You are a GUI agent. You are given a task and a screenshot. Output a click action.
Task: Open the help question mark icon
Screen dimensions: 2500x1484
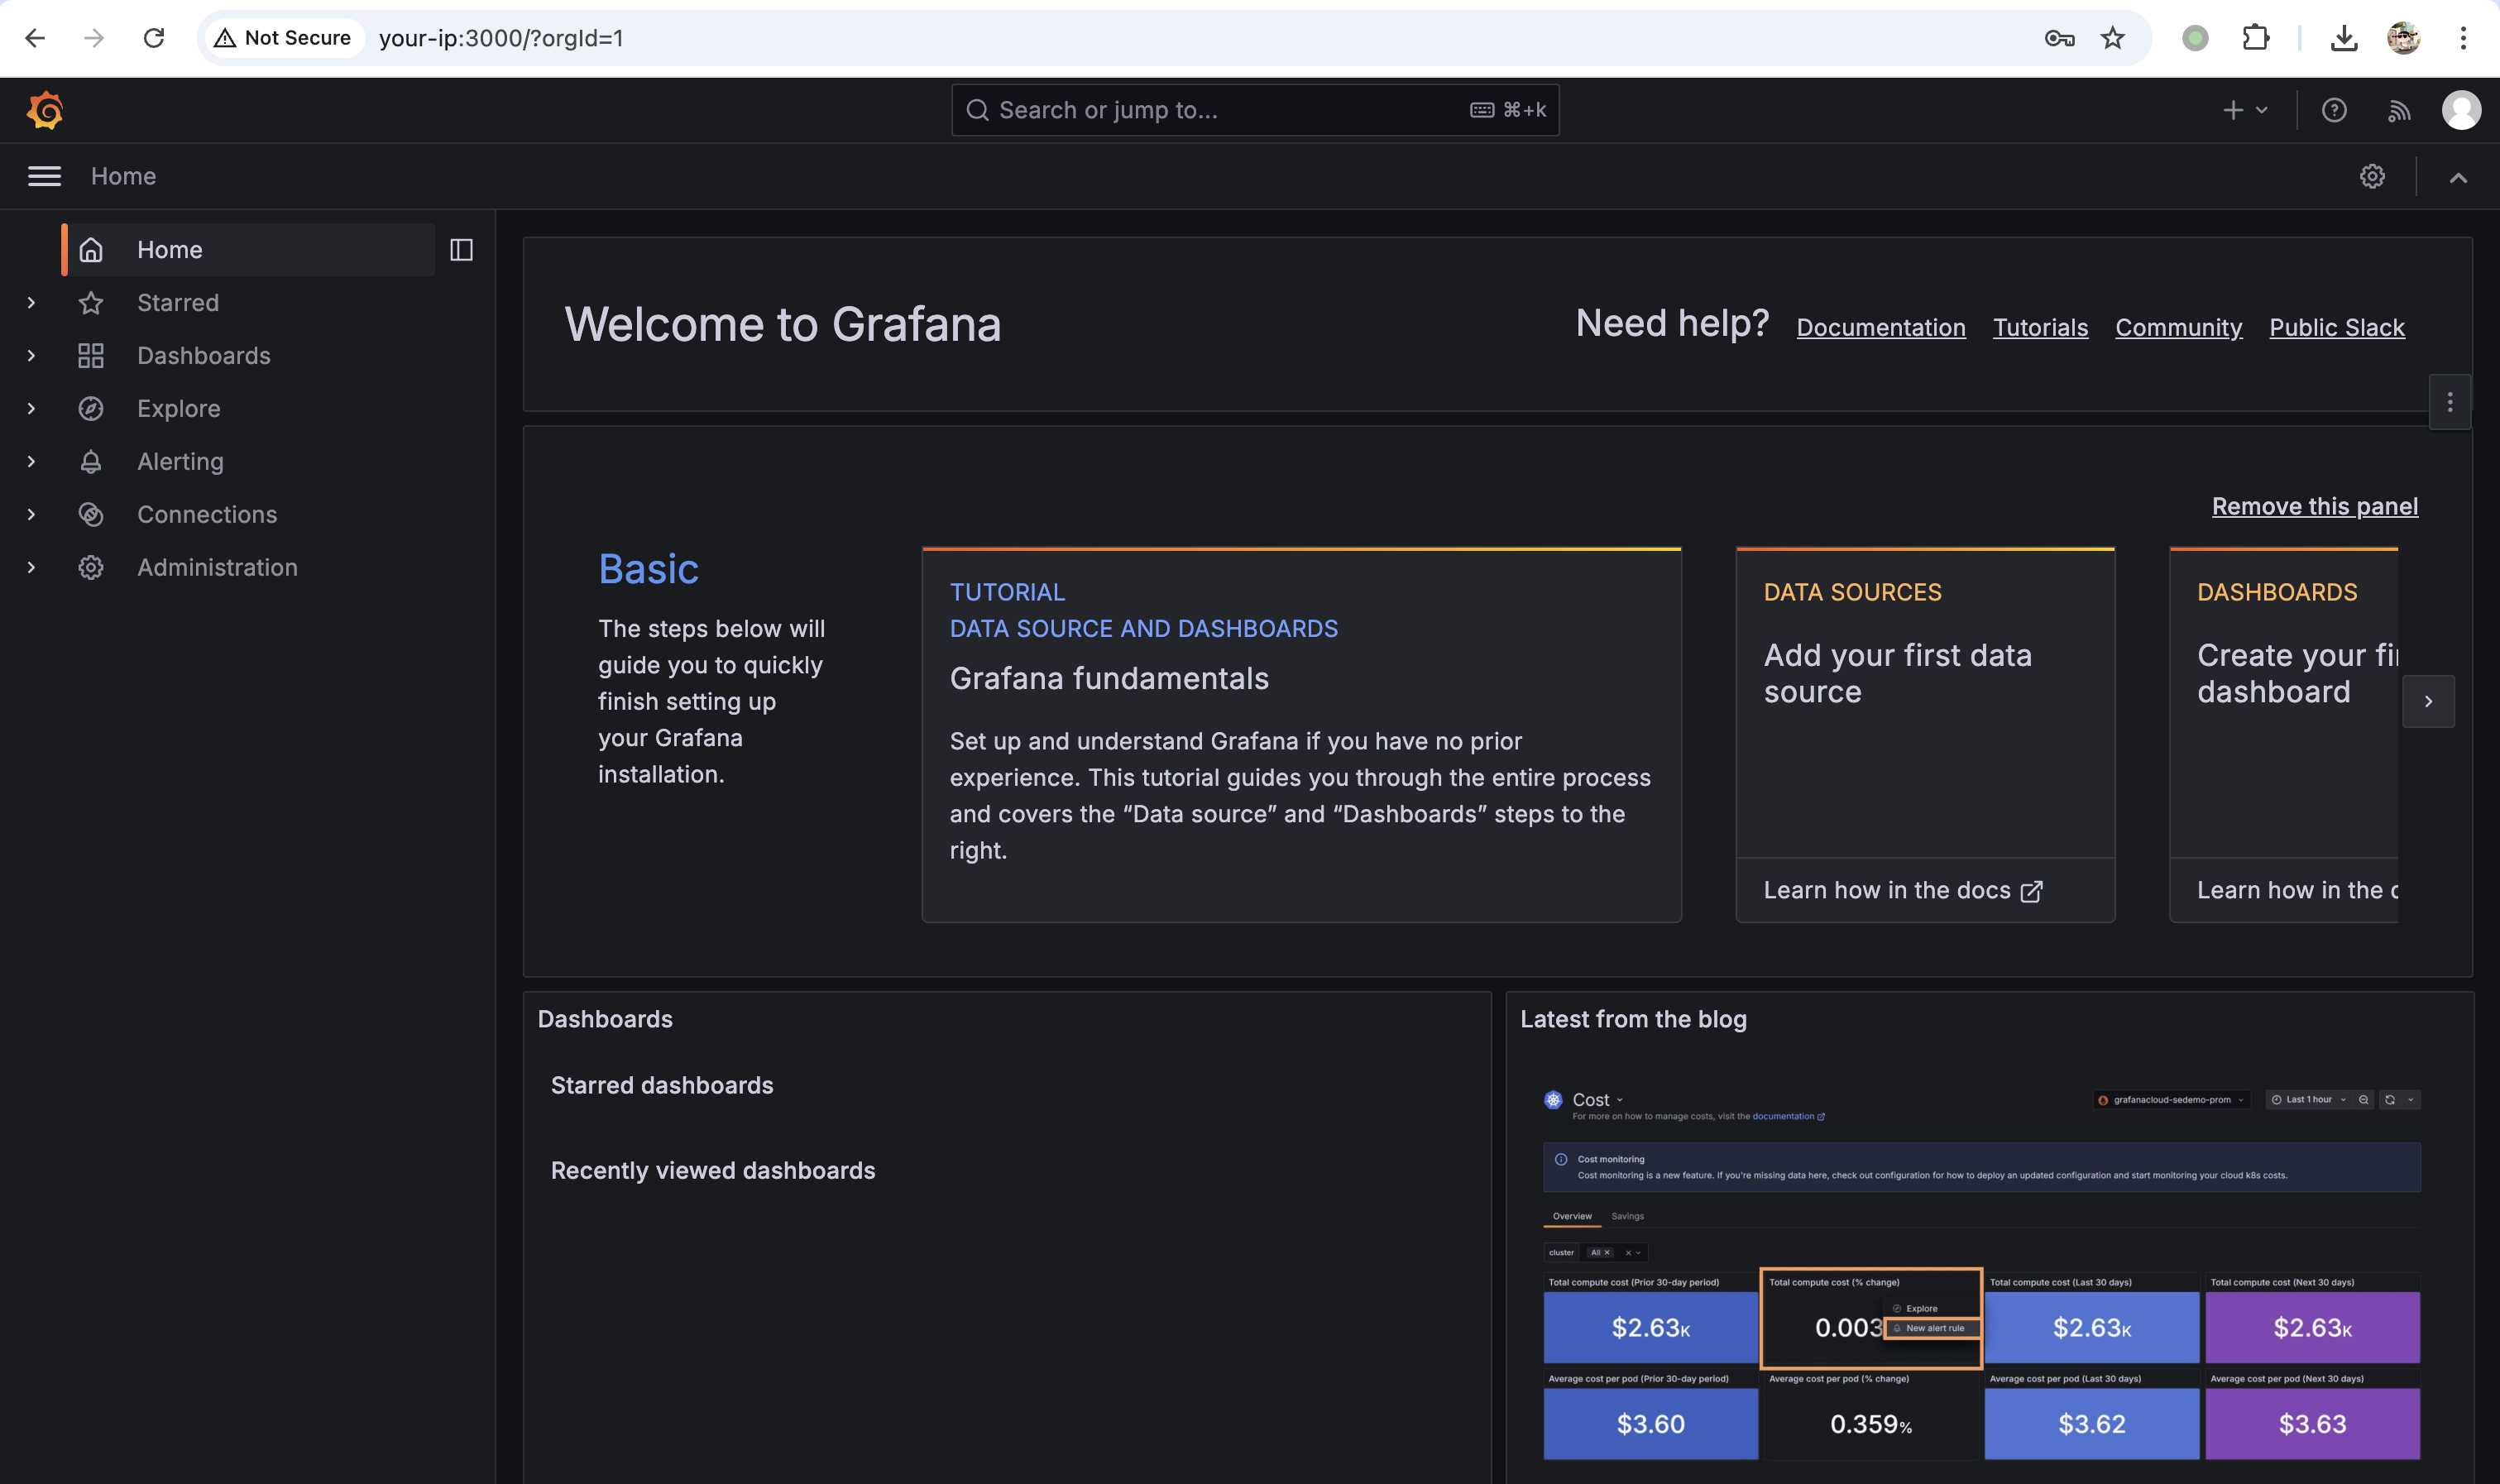tap(2333, 110)
